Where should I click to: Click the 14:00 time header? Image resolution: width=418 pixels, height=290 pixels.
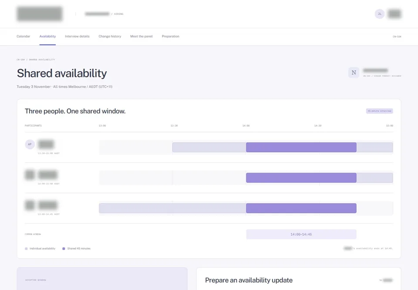(x=246, y=126)
